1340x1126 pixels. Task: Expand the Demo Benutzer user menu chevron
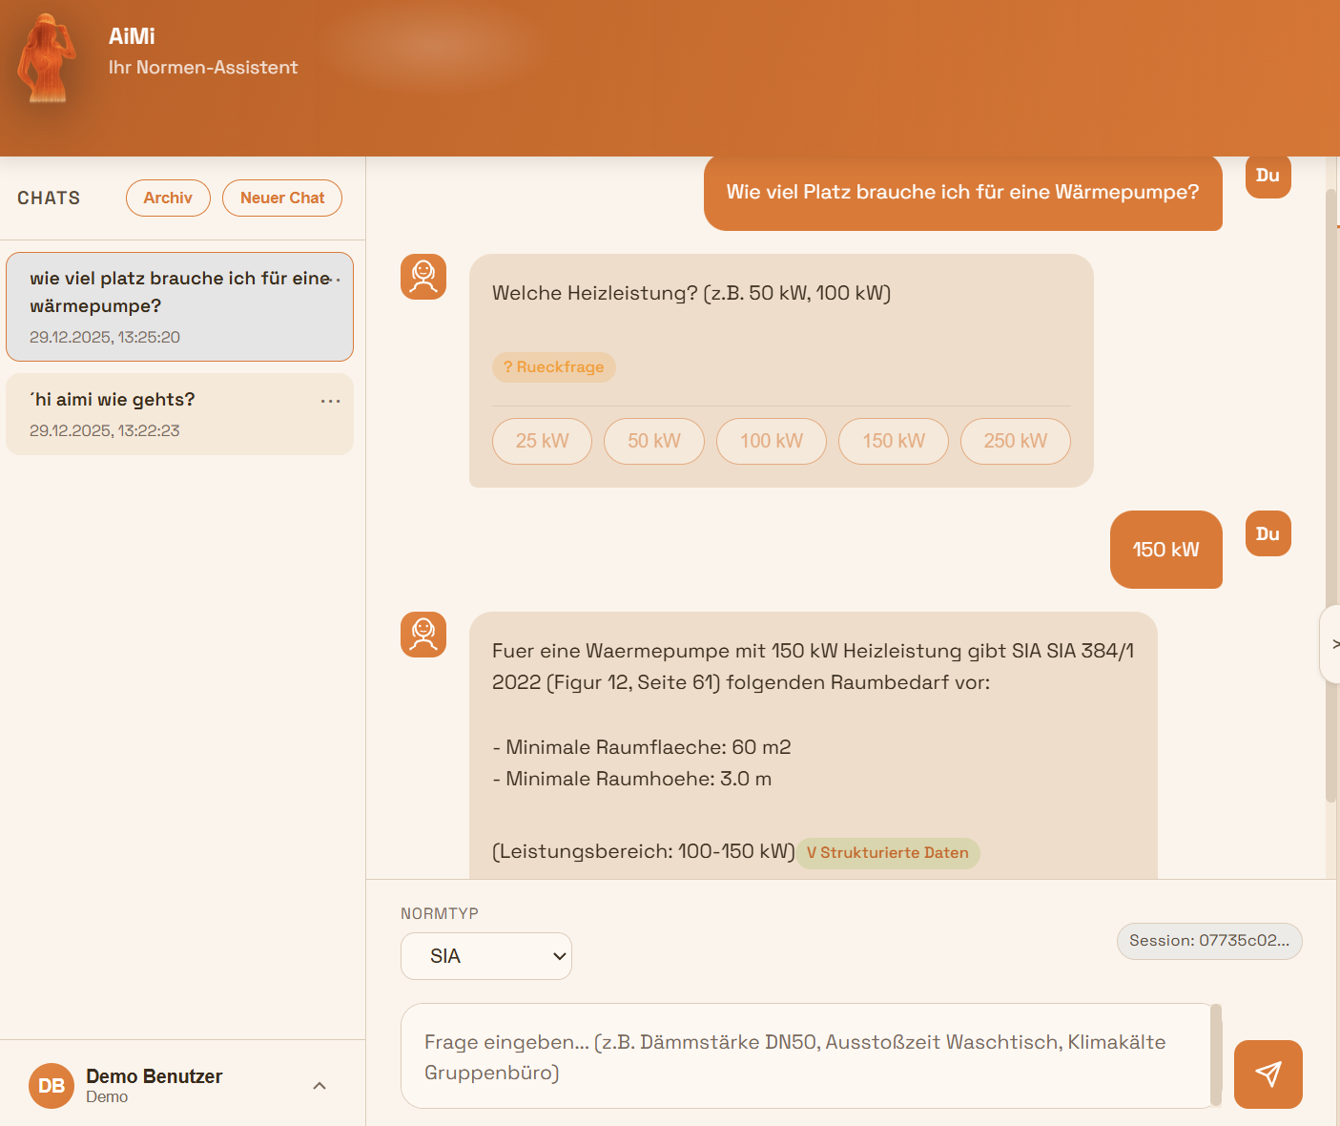point(320,1086)
